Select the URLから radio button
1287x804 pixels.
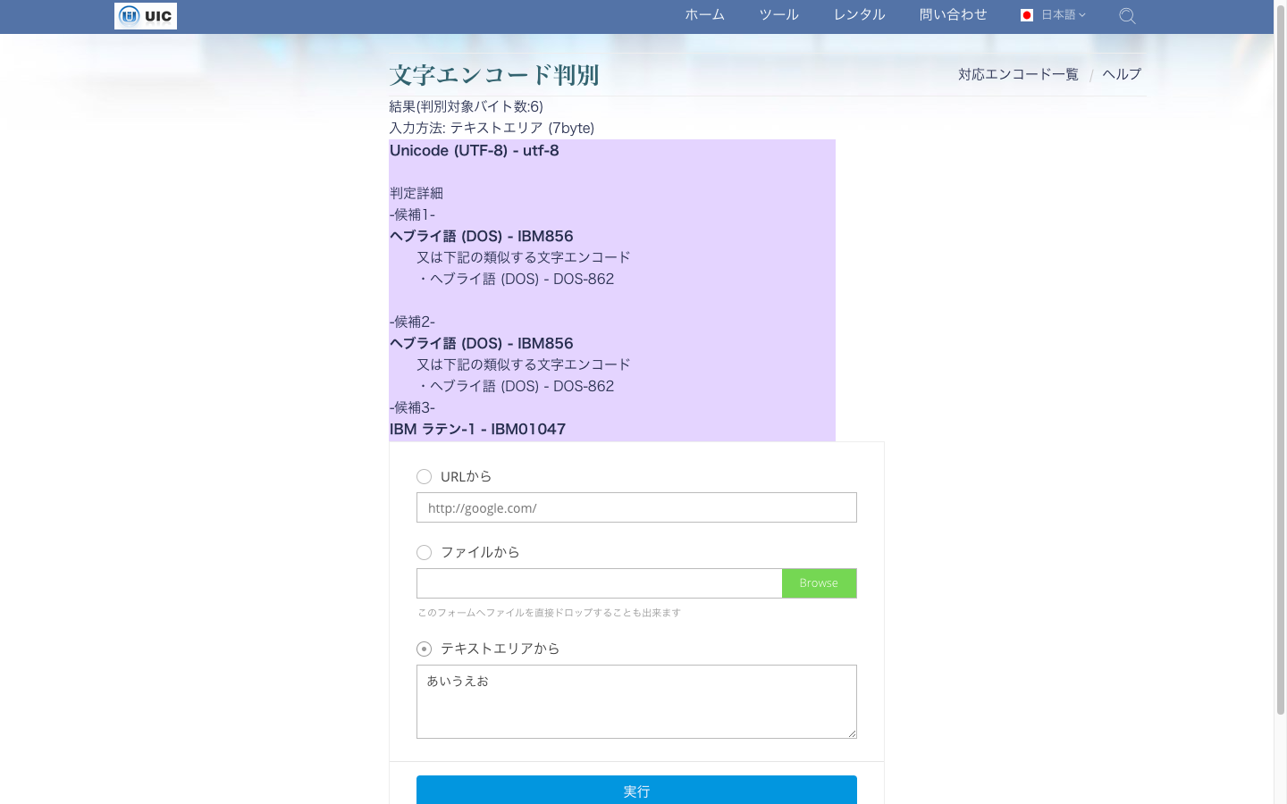point(424,477)
